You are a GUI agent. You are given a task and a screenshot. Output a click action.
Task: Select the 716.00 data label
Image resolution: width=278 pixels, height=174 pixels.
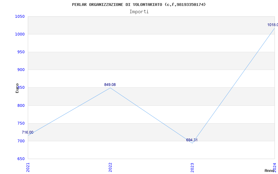[x=27, y=133]
